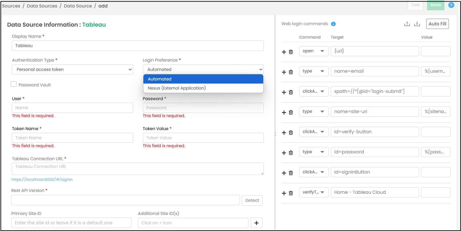Click the Token Name input field
This screenshot has height=231, width=461.
click(x=72, y=138)
